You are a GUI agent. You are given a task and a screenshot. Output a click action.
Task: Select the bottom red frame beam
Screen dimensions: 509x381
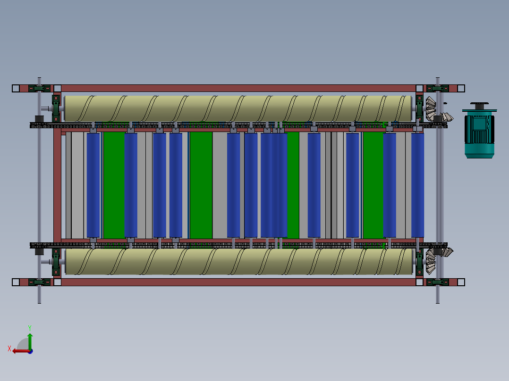238,282
